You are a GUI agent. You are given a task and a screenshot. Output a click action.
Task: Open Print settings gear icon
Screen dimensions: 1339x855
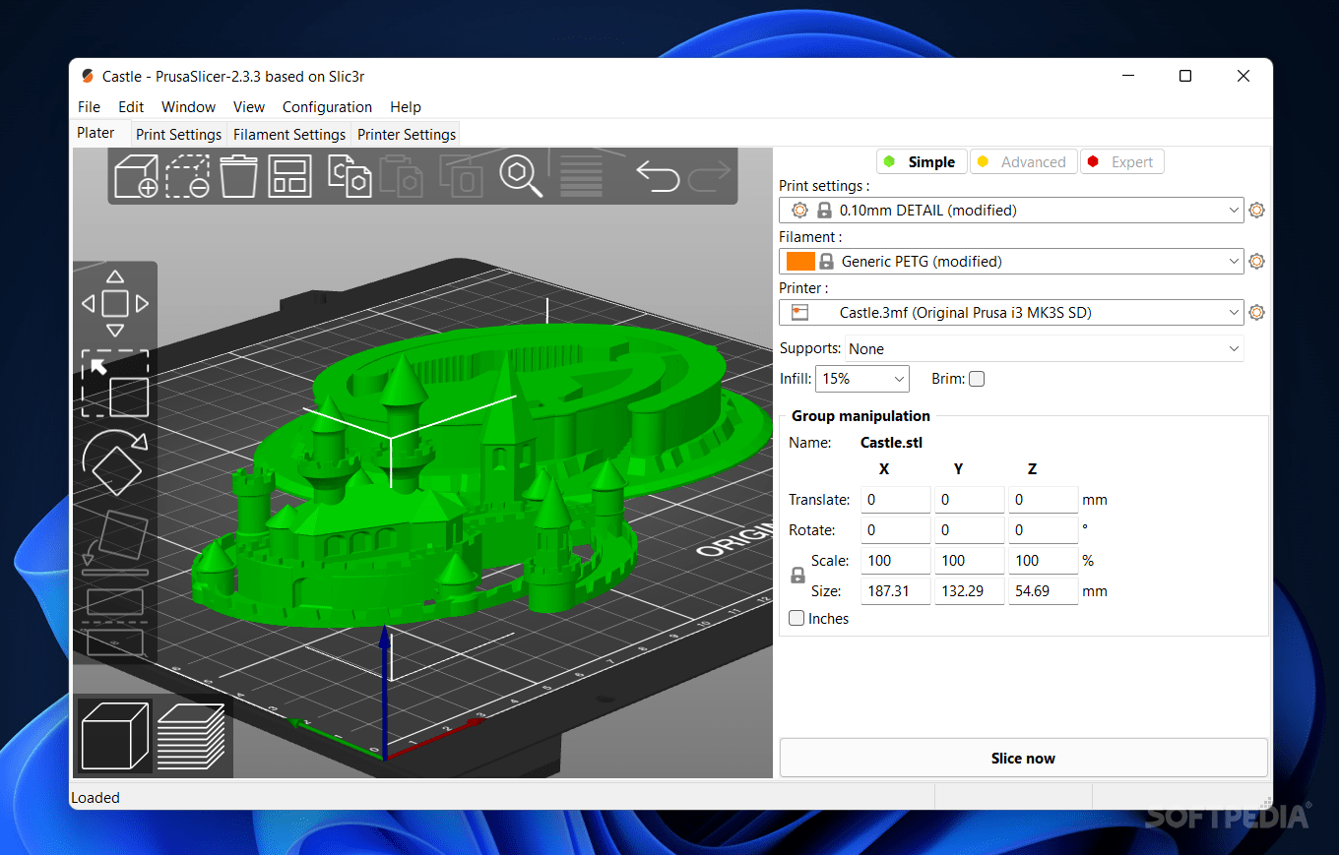[1256, 210]
